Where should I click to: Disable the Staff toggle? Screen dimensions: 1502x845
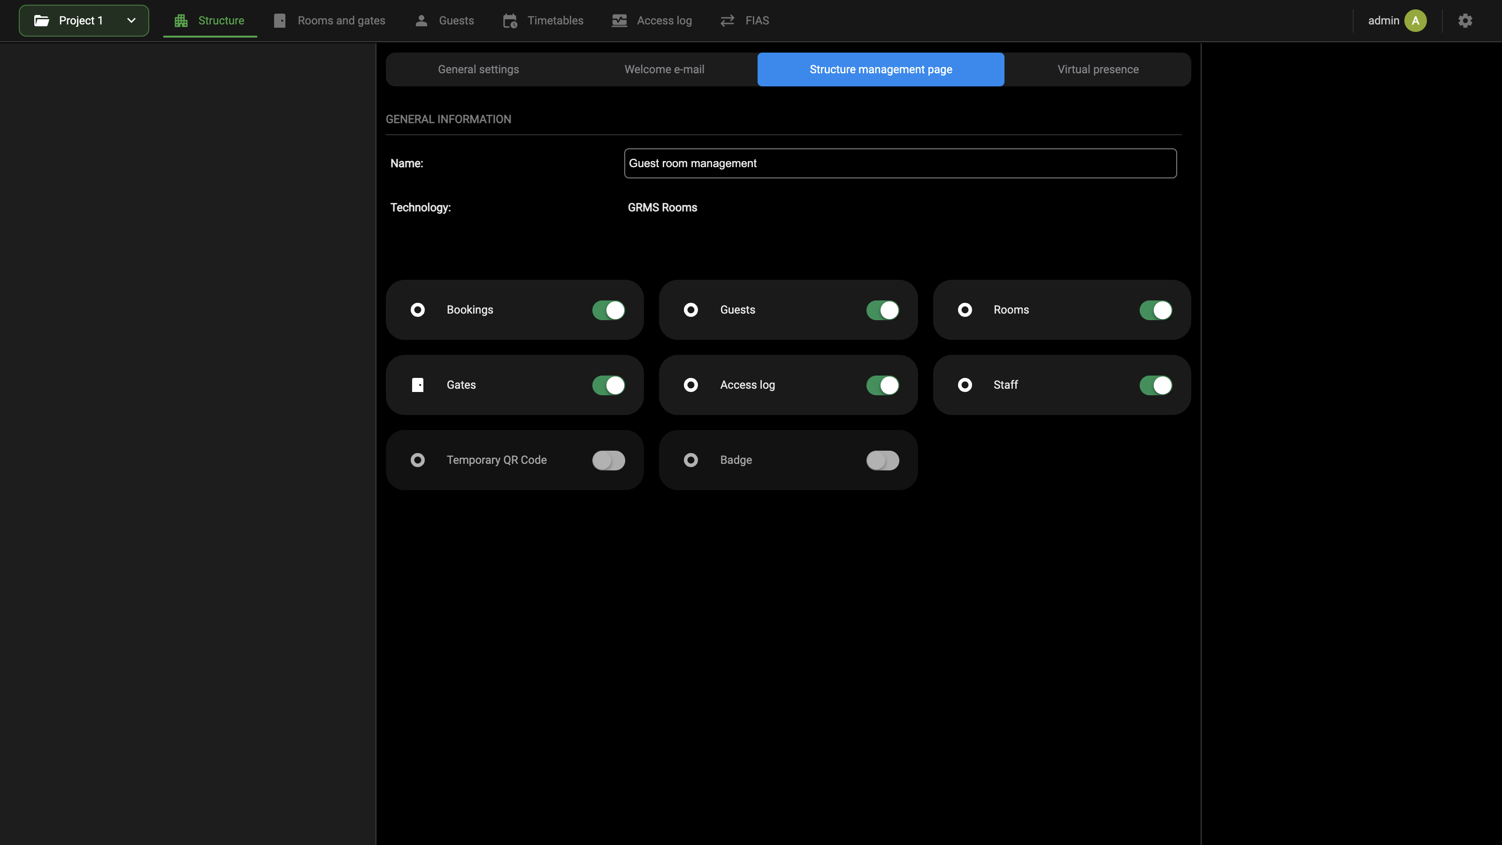point(1156,385)
